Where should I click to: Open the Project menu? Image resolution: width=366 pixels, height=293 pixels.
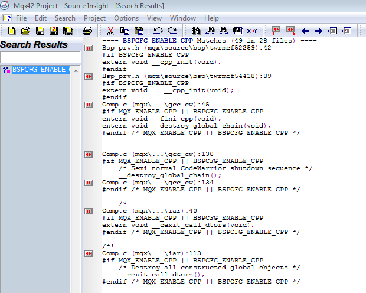tap(94, 18)
